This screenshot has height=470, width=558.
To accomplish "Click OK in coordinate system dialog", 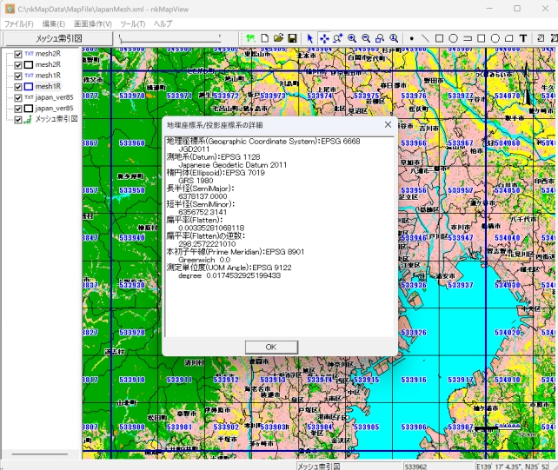I will 270,347.
